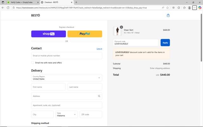Click the First name field
The height and width of the screenshot is (127, 203).
(48, 87)
